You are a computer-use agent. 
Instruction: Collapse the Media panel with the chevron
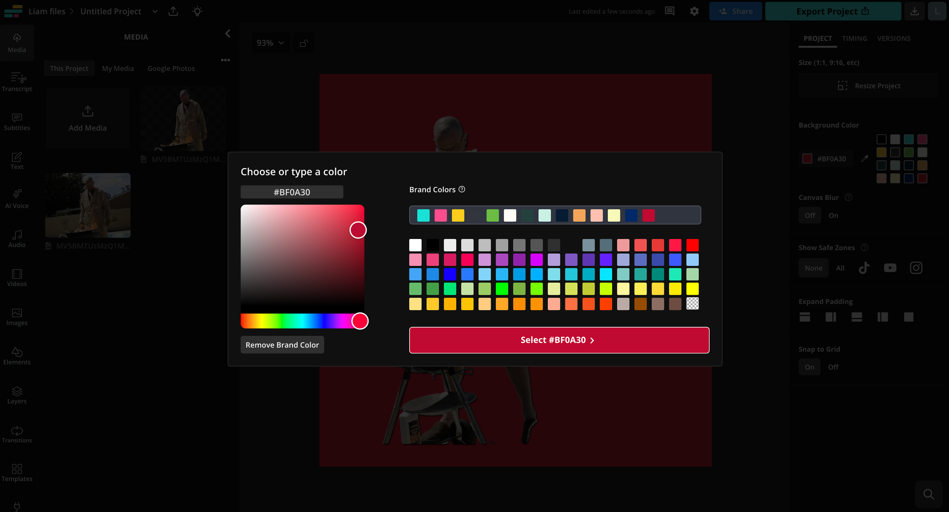click(227, 34)
